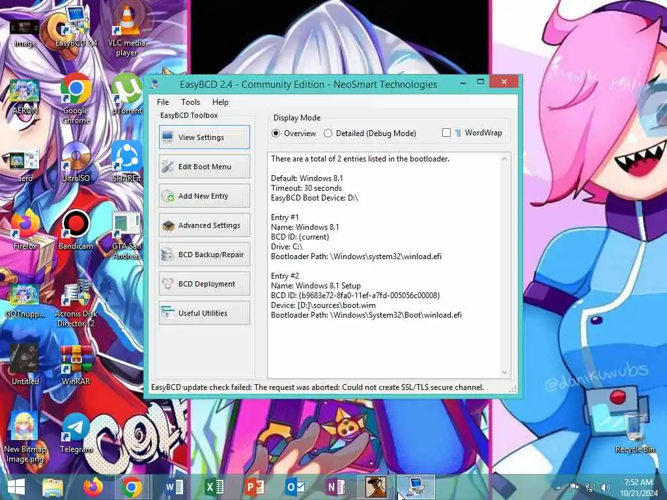Viewport: 667px width, 500px height.
Task: Select Telegram desktop shortcut
Action: (x=76, y=434)
